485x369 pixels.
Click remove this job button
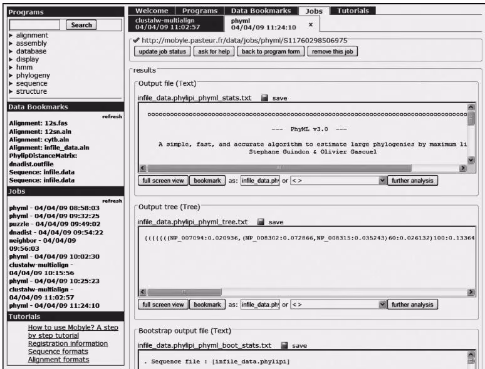tap(333, 51)
